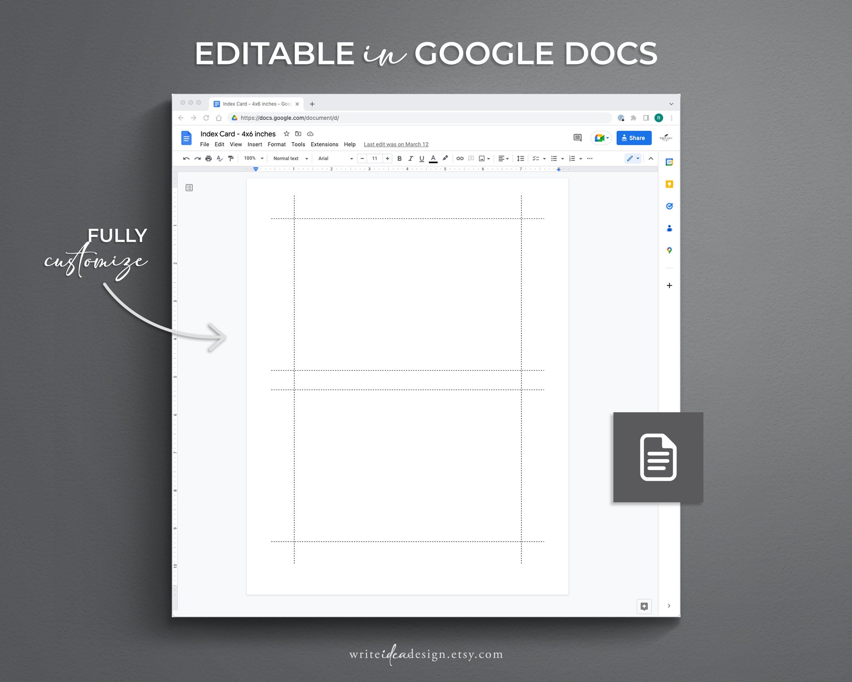Click the spelling and grammar check icon
This screenshot has width=852, height=682.
[220, 158]
